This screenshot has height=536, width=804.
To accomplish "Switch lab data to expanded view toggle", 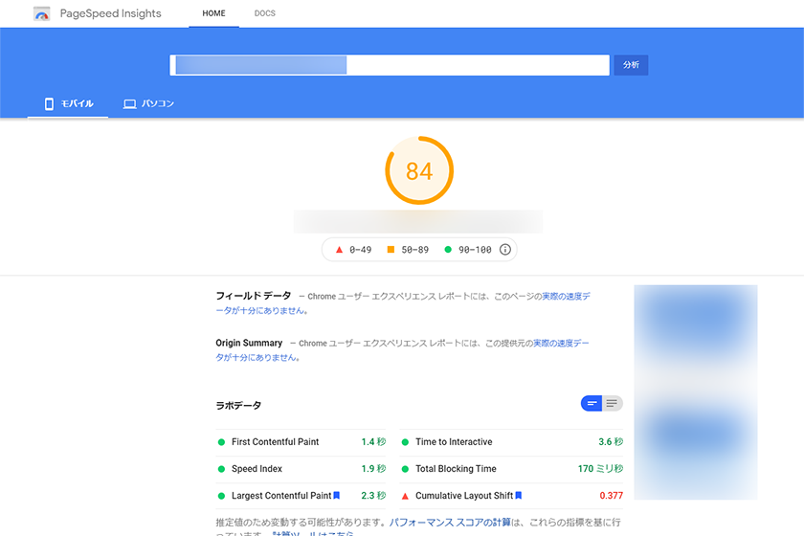I will click(x=612, y=404).
